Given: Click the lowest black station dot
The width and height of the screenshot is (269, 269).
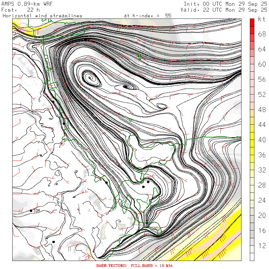Looking at the screenshot, I should coord(54,242).
